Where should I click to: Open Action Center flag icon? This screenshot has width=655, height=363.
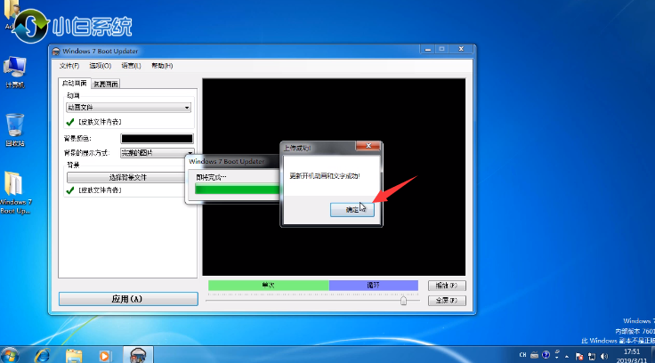[x=579, y=356]
